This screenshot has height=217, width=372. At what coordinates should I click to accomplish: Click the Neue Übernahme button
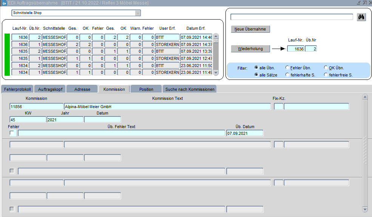point(250,29)
